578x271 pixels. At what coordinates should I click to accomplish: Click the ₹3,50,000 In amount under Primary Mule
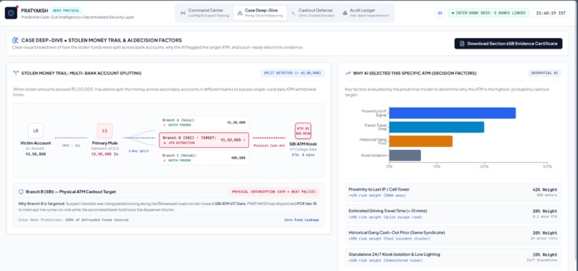pyautogui.click(x=105, y=154)
